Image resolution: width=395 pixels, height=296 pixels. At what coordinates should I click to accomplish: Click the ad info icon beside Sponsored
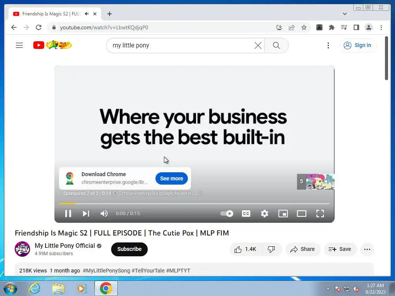(x=115, y=193)
